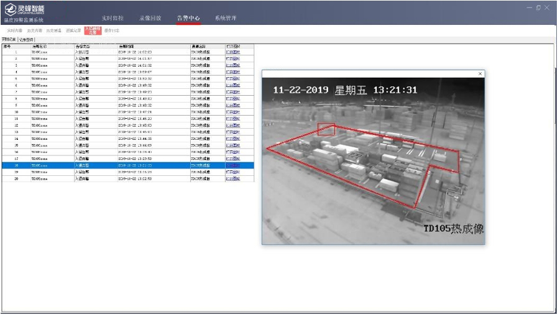Click the image link in row 19
This screenshot has height=317, width=560.
click(232, 172)
